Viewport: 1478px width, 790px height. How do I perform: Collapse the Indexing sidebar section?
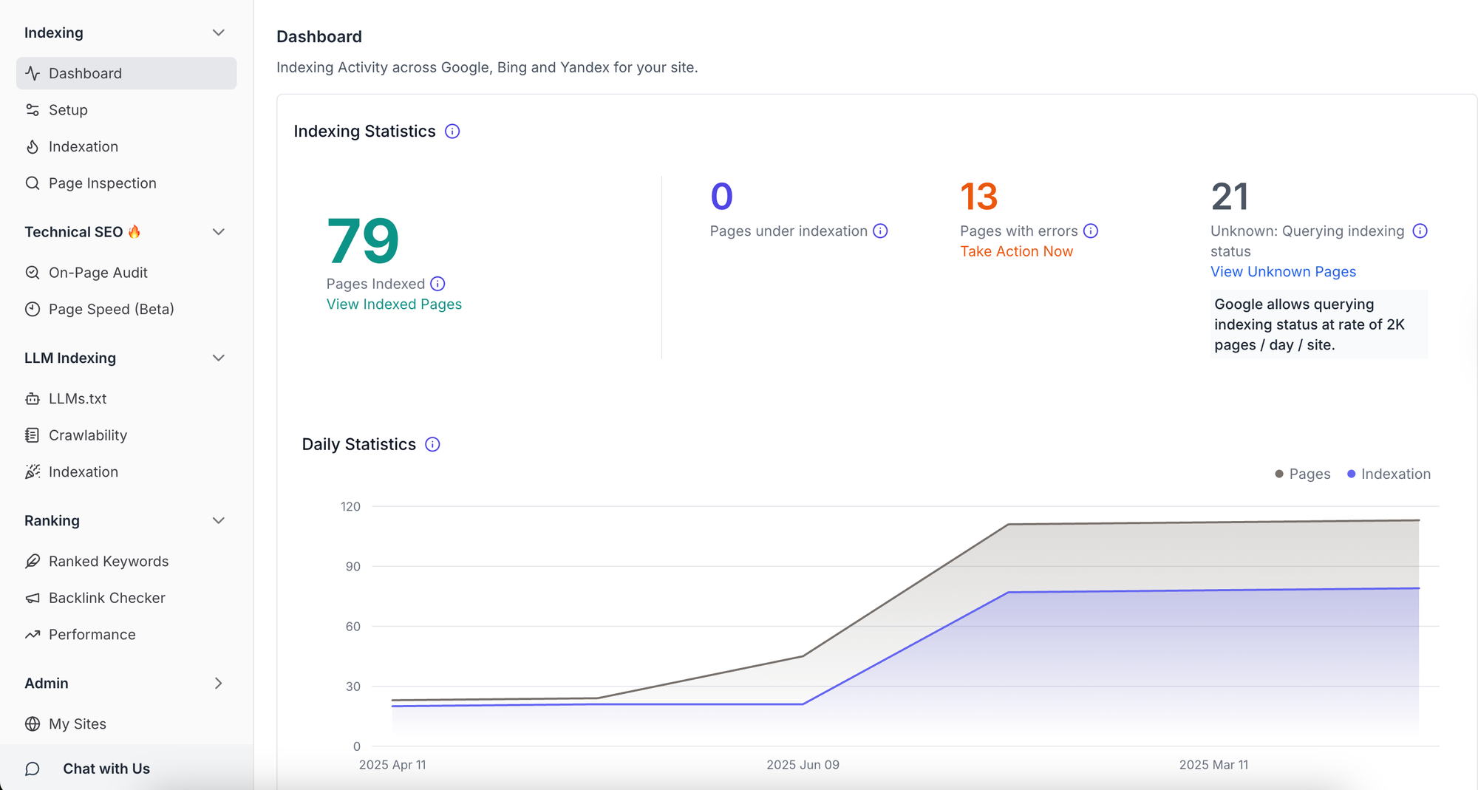[218, 33]
